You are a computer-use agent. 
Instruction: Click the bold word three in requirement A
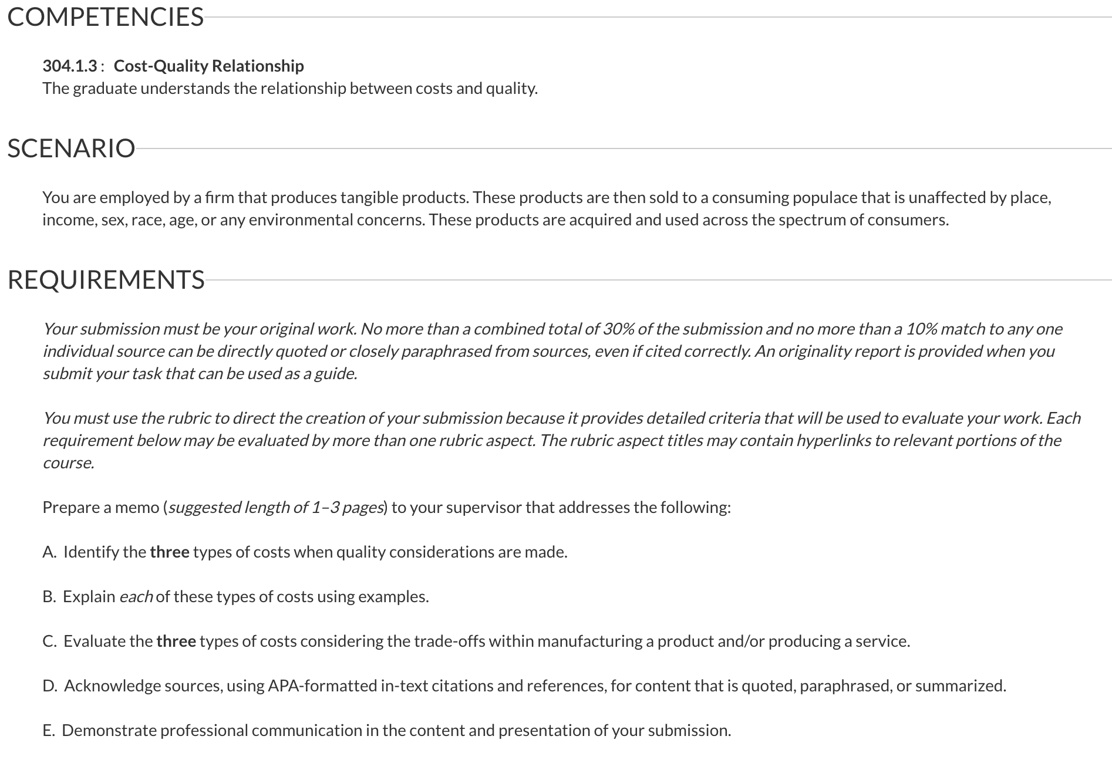tap(170, 552)
